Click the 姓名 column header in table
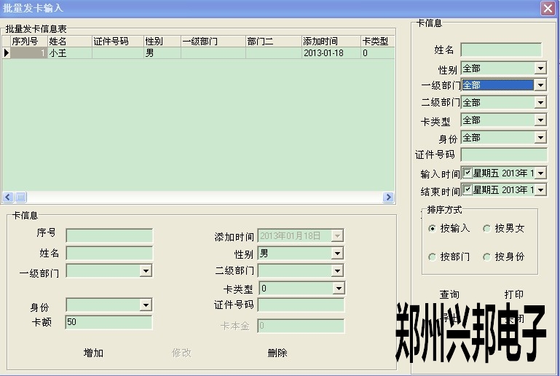The image size is (560, 376). pos(70,42)
